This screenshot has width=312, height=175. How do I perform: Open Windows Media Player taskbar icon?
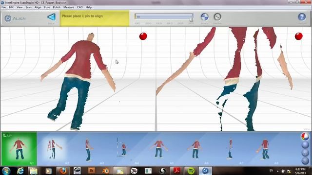click(48, 171)
